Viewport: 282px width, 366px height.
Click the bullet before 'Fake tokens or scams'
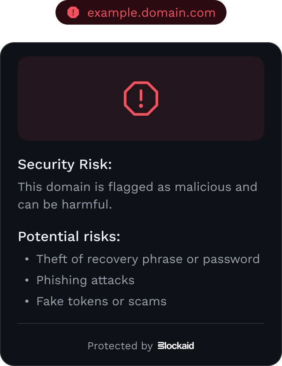pyautogui.click(x=27, y=301)
